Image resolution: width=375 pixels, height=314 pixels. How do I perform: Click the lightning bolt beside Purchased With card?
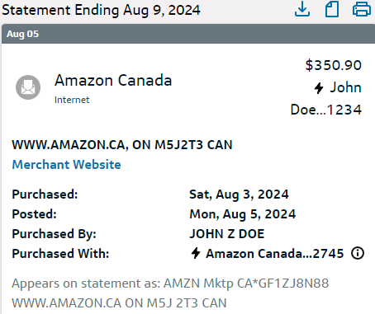[x=196, y=253]
